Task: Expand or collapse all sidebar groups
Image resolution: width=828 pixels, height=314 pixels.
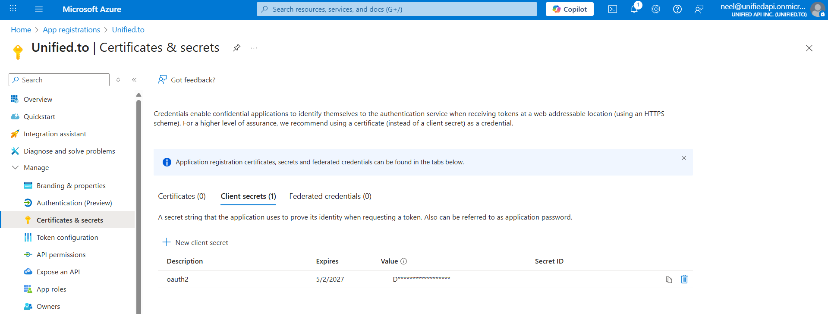Action: [x=118, y=80]
